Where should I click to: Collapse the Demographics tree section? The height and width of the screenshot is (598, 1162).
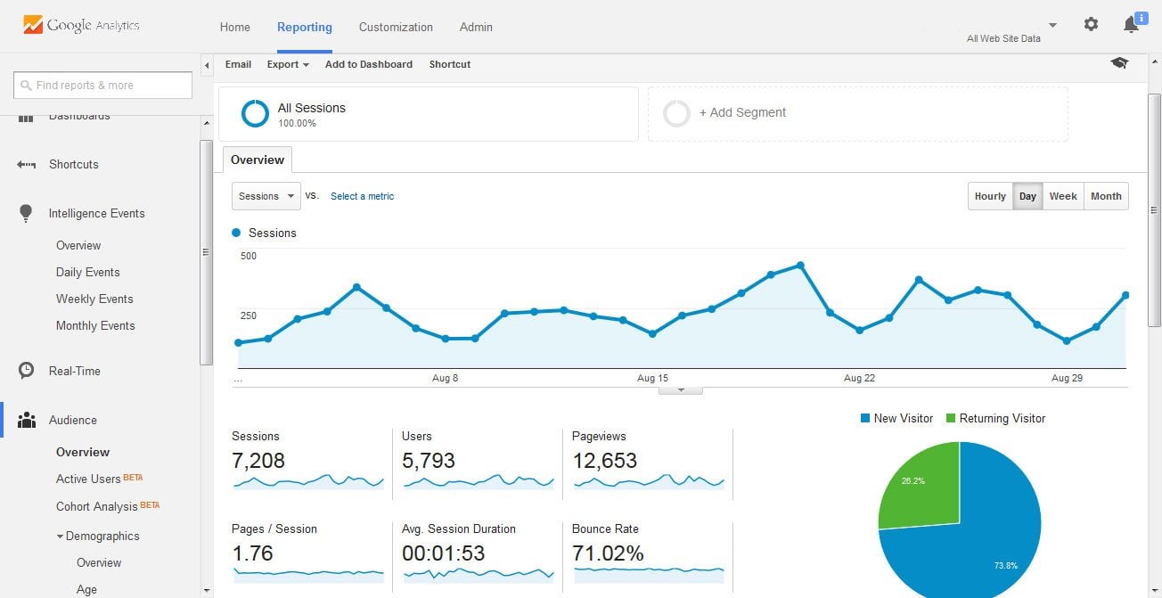pos(60,537)
